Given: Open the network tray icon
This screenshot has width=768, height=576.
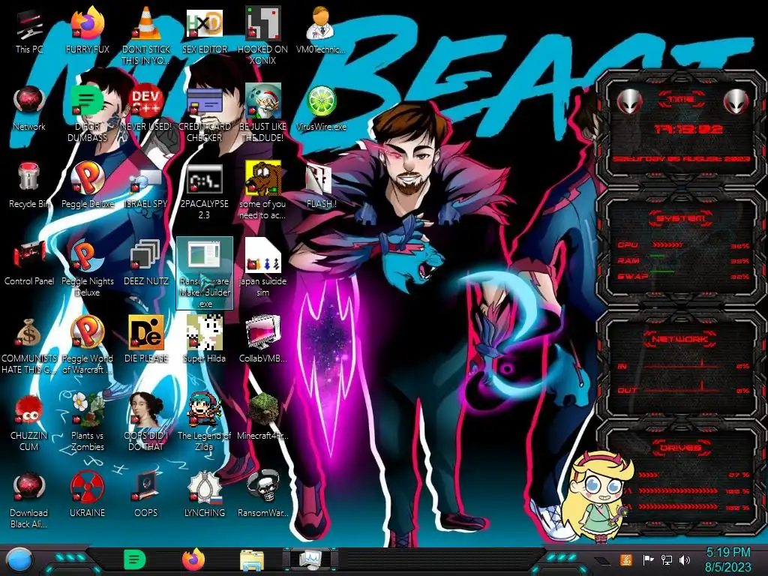Looking at the screenshot, I should pos(667,559).
